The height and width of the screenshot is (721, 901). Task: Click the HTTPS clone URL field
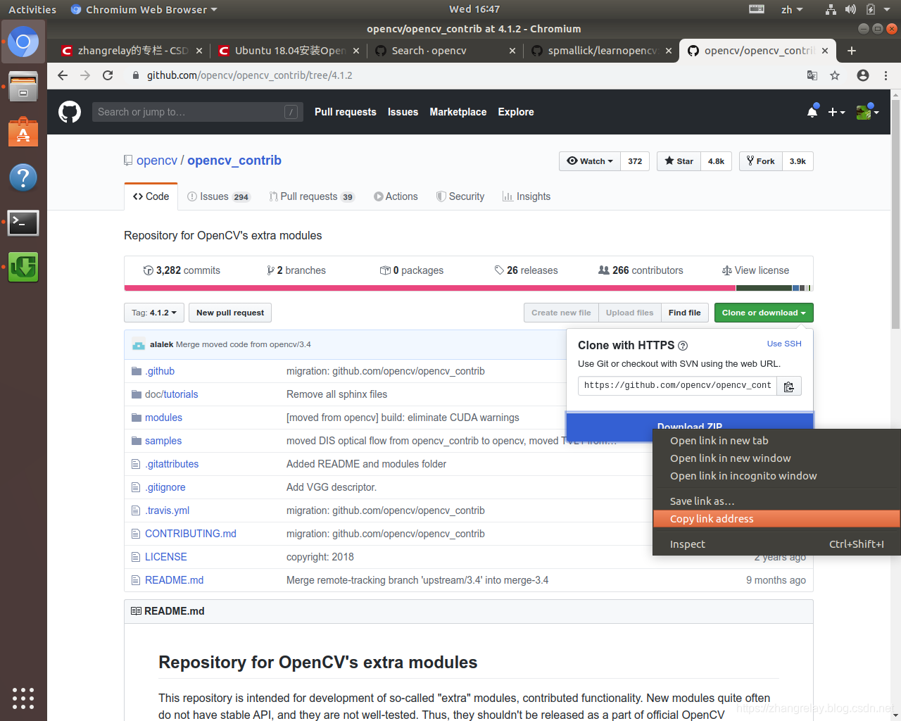pos(677,386)
